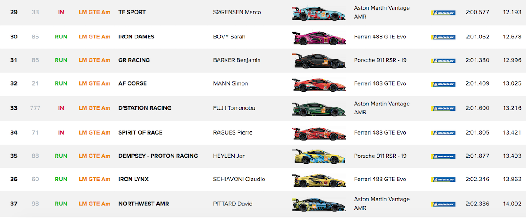Open the IRON DAMES team entry

136,37
